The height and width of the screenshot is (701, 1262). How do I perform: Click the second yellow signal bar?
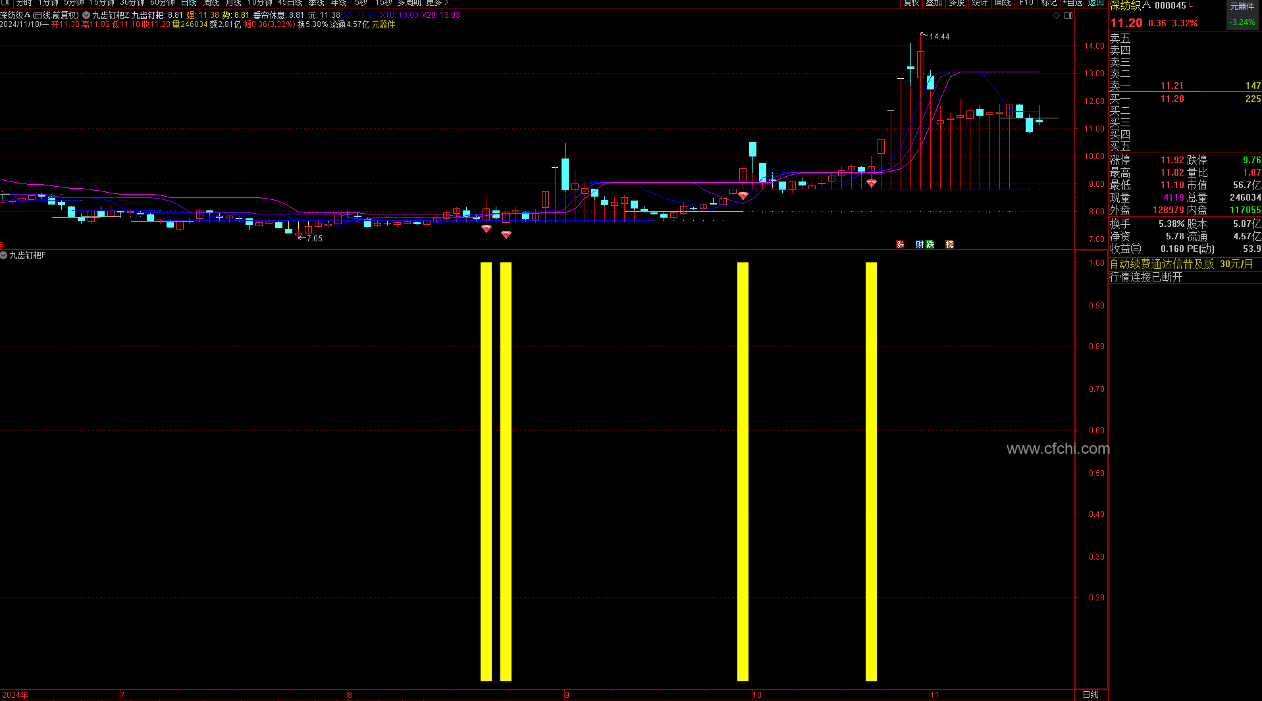coord(506,471)
